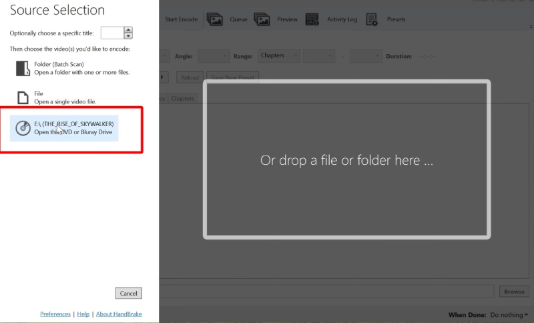This screenshot has height=323, width=534.
Task: Open the ending chapter dropdown
Action: [366, 56]
